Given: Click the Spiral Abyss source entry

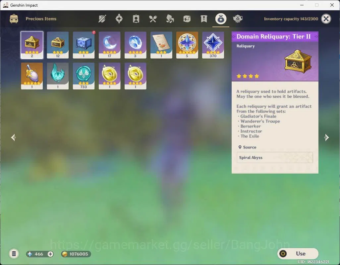Looking at the screenshot, I should tap(275, 158).
